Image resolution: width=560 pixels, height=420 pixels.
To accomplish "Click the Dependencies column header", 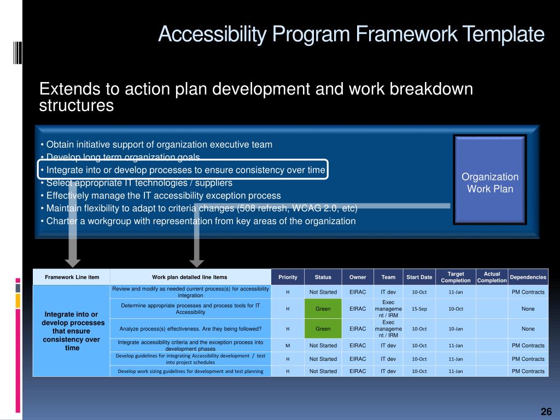I will [528, 277].
